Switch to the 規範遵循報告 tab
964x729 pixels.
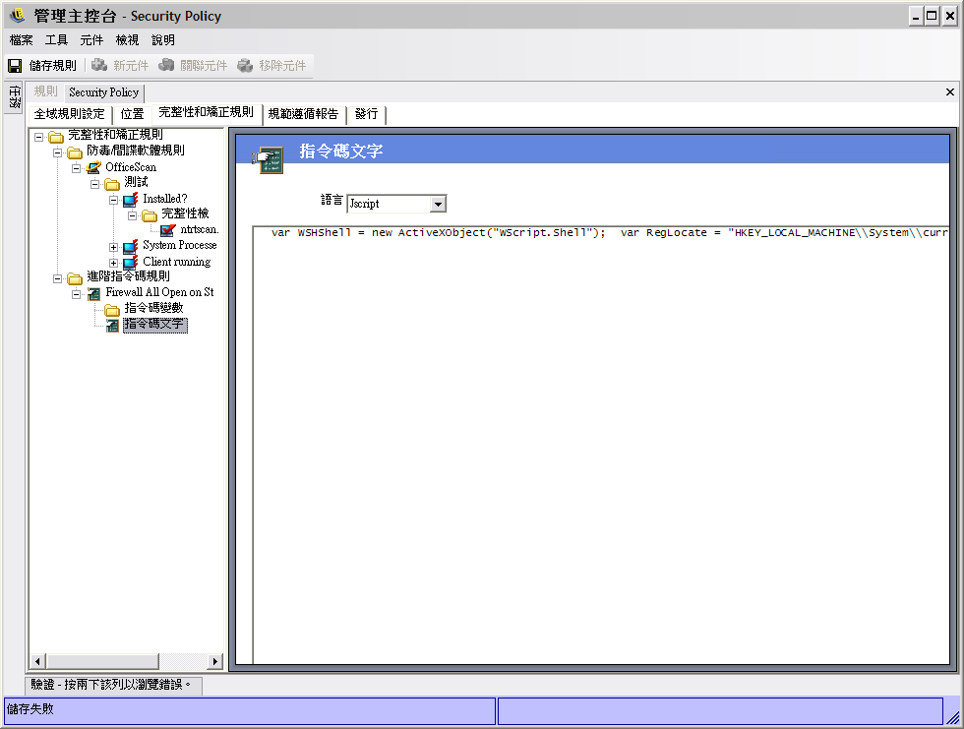coord(303,114)
